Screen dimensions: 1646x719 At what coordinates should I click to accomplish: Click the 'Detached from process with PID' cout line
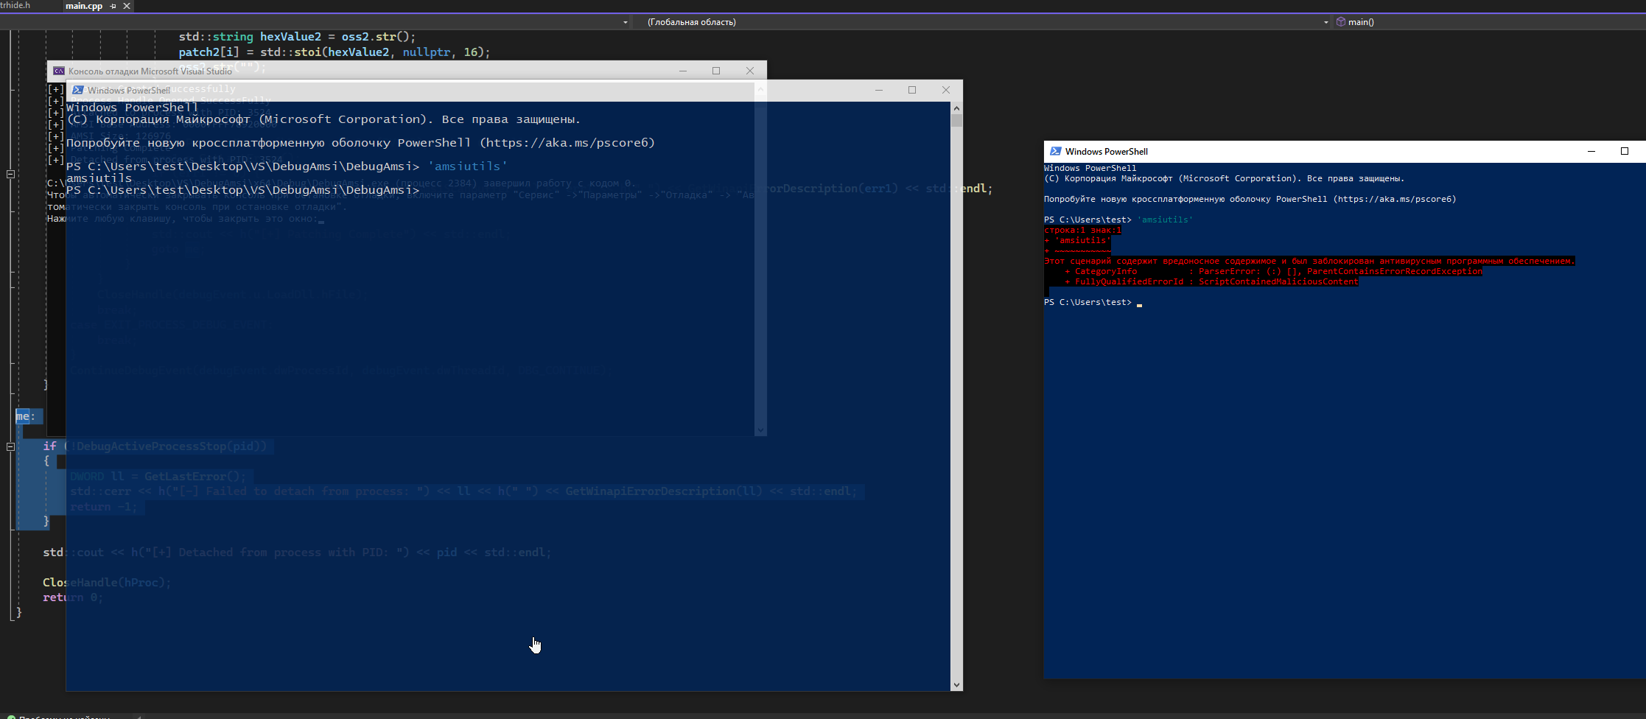(297, 553)
